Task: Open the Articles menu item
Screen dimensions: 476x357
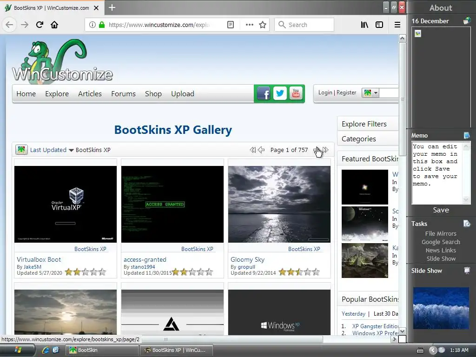Action: pos(90,94)
